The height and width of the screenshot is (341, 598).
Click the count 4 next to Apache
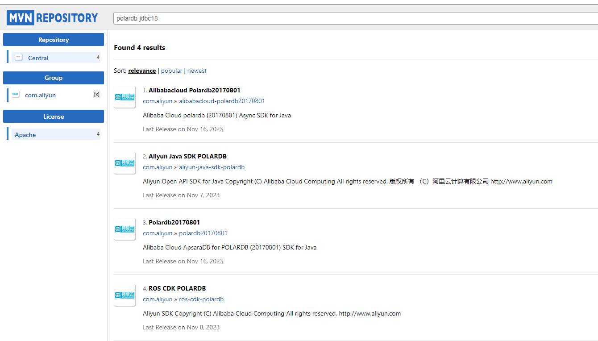click(x=98, y=134)
